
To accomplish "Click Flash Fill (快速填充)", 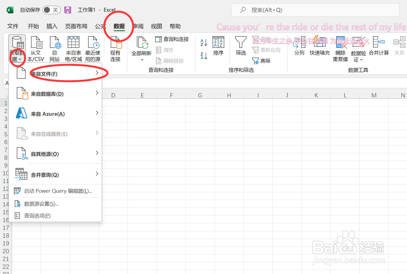I will click(x=320, y=46).
